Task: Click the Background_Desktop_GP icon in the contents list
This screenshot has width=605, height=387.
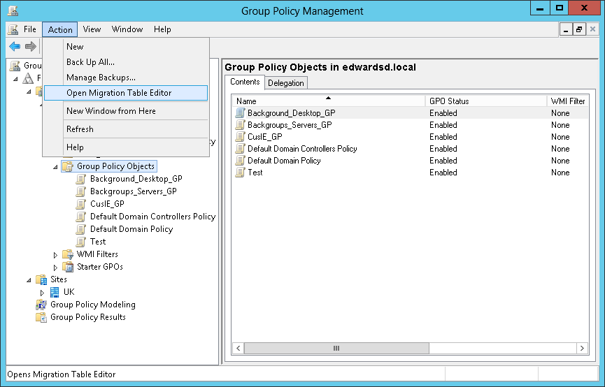Action: tap(240, 113)
